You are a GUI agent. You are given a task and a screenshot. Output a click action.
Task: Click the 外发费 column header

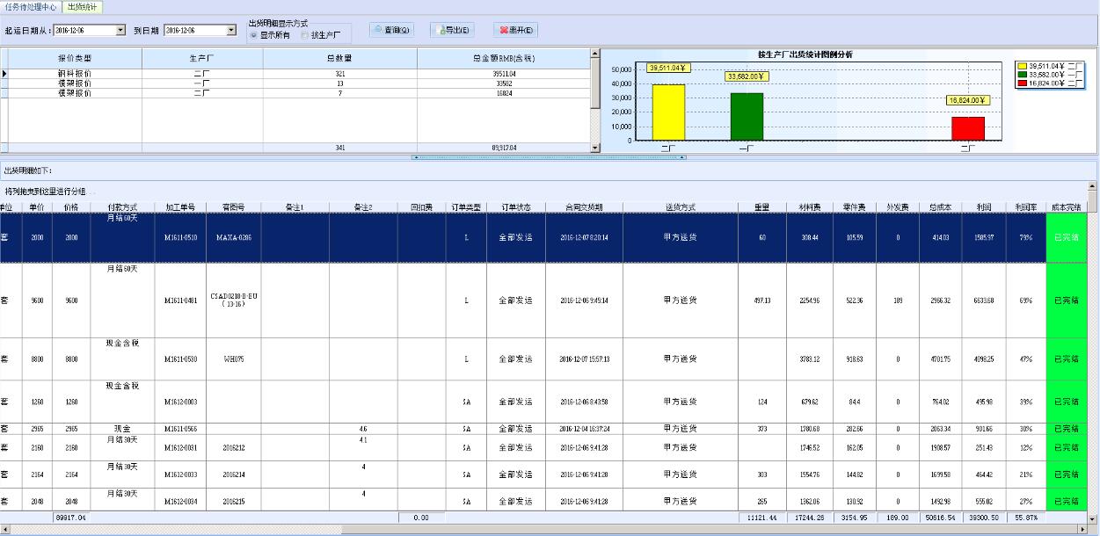pyautogui.click(x=897, y=207)
